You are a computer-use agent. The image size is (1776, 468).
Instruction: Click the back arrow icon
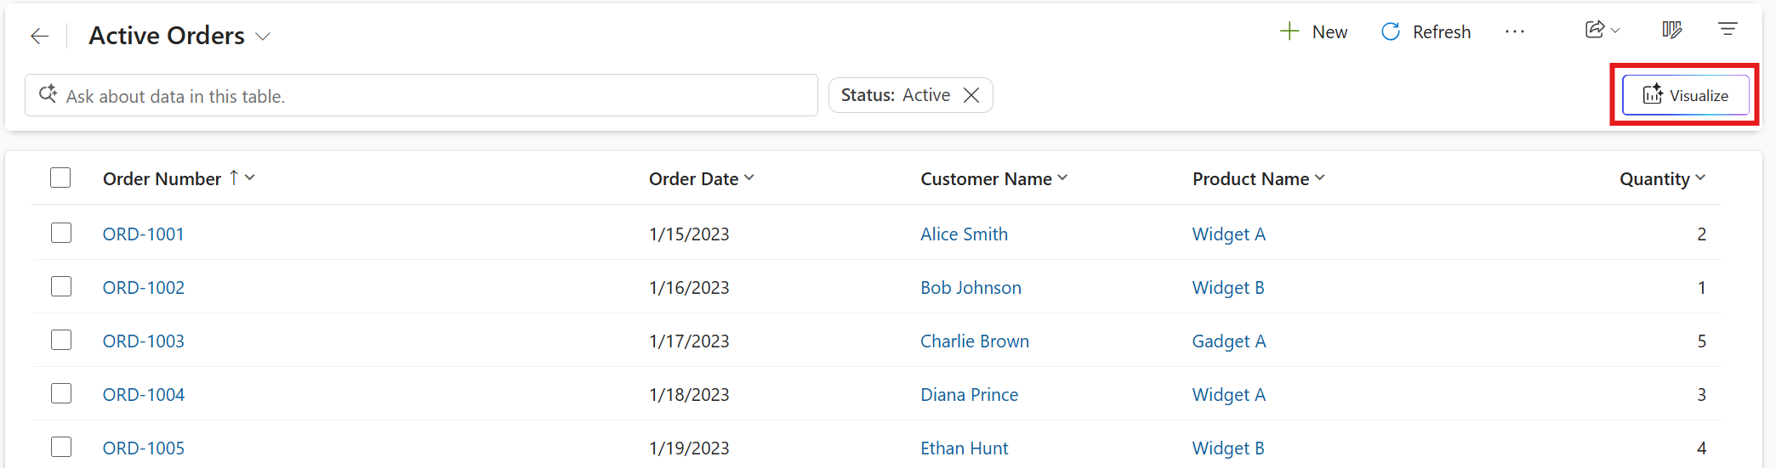click(39, 36)
